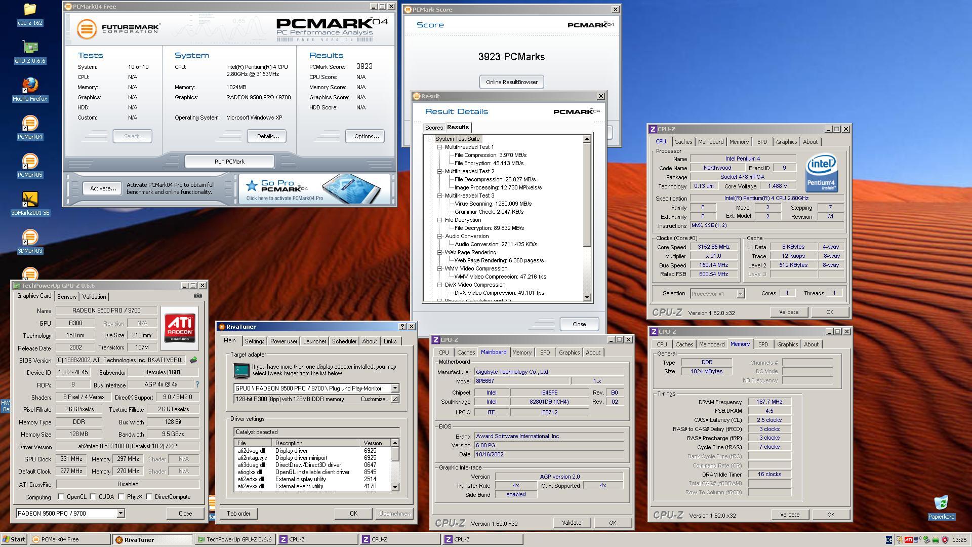
Task: Switch to TechPowerUp GPU-Z 0.6.6 taskbar button
Action: click(235, 539)
